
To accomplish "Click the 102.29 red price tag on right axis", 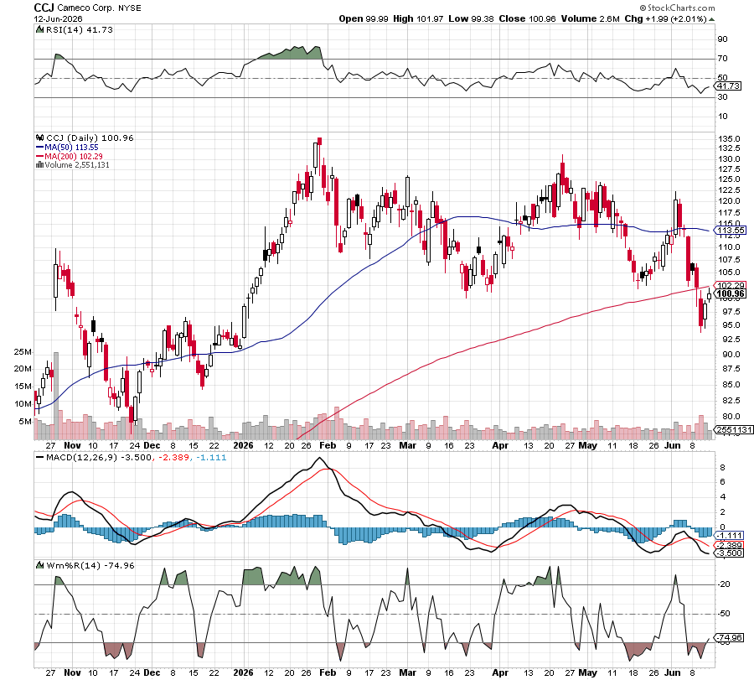I will [x=731, y=285].
